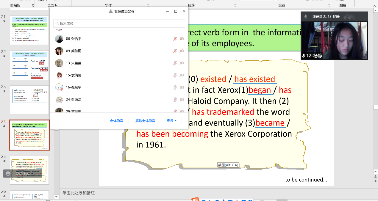
Task: Toggle camera for member 09-熊佳雨
Action: coord(182,51)
